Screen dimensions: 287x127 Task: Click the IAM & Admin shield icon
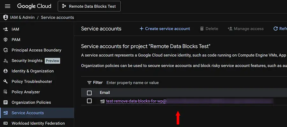pyautogui.click(x=6, y=17)
